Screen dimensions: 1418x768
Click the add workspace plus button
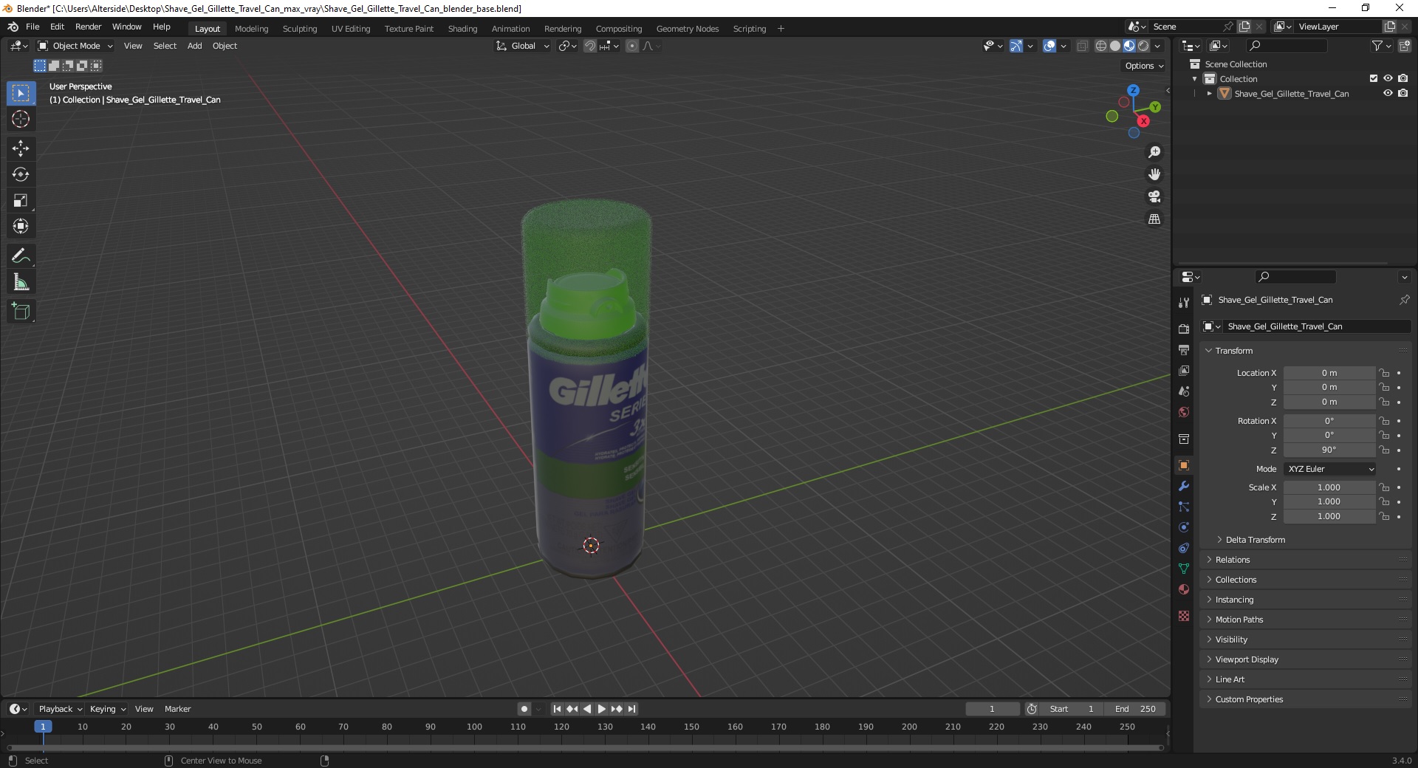(x=781, y=29)
